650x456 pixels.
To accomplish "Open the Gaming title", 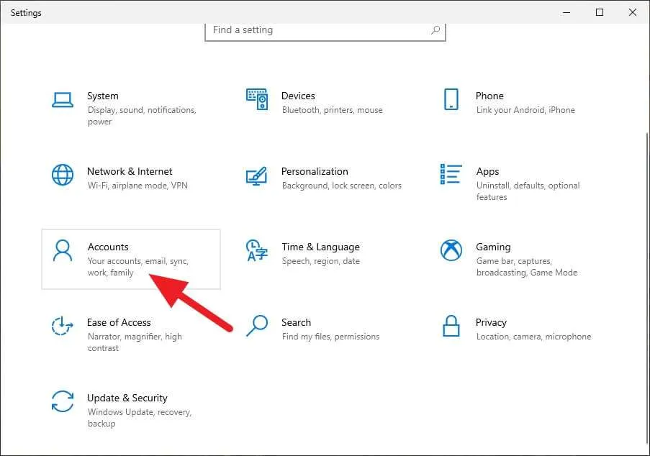I will [493, 247].
